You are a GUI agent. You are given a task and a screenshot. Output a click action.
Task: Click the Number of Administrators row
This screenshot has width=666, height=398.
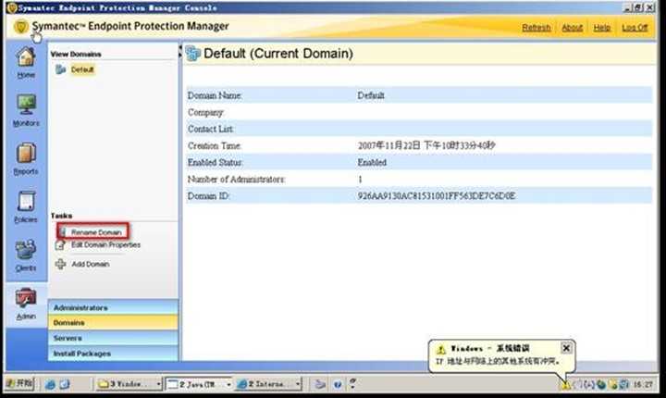pyautogui.click(x=419, y=179)
